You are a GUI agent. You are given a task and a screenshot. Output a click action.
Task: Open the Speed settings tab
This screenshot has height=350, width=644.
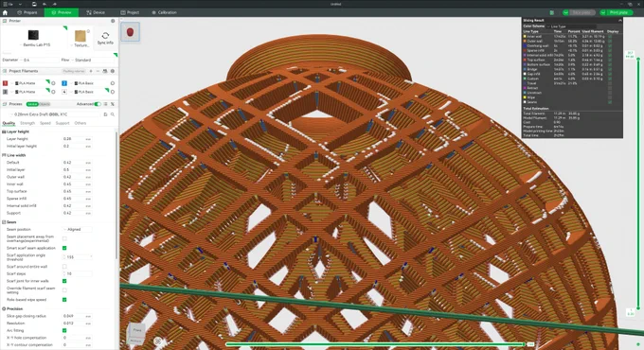click(45, 123)
